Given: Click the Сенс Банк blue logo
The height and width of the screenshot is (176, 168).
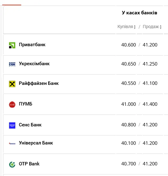Looking at the screenshot, I should pyautogui.click(x=12, y=125).
